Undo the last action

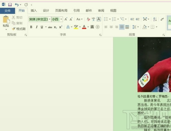[x=17, y=5]
